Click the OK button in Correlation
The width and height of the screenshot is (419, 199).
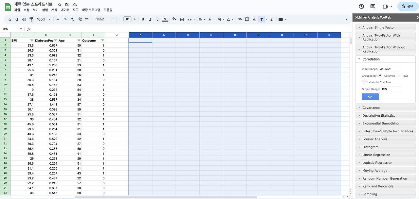370,97
